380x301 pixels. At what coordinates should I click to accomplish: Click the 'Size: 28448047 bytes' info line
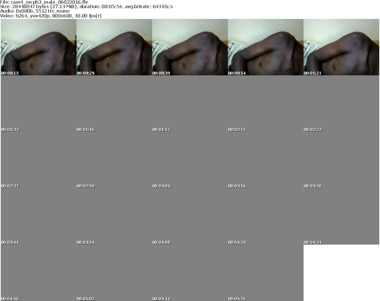(86, 7)
